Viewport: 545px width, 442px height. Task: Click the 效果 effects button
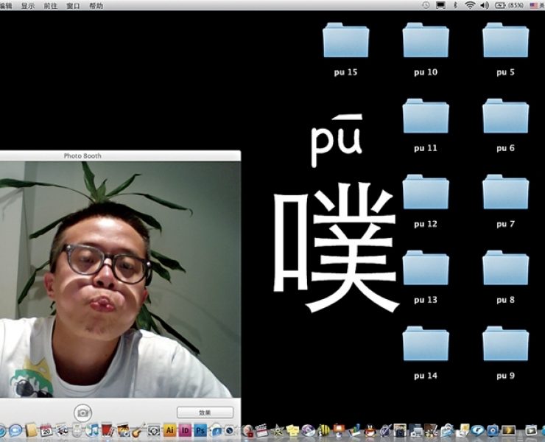[x=205, y=413]
